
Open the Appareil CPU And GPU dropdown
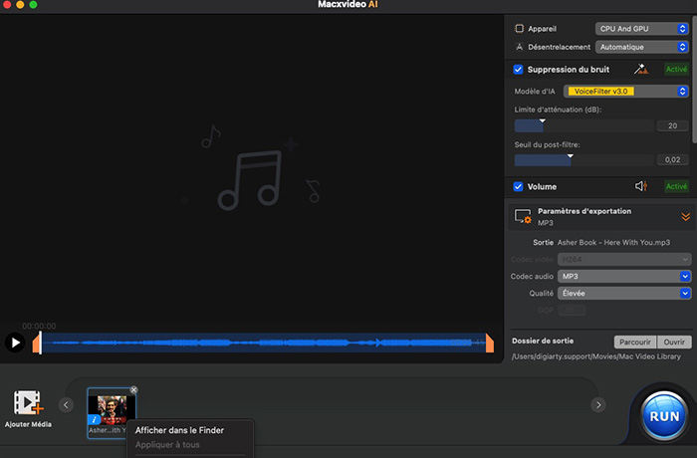(x=642, y=29)
